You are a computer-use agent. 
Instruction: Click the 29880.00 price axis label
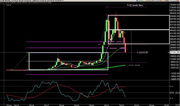click(175, 45)
